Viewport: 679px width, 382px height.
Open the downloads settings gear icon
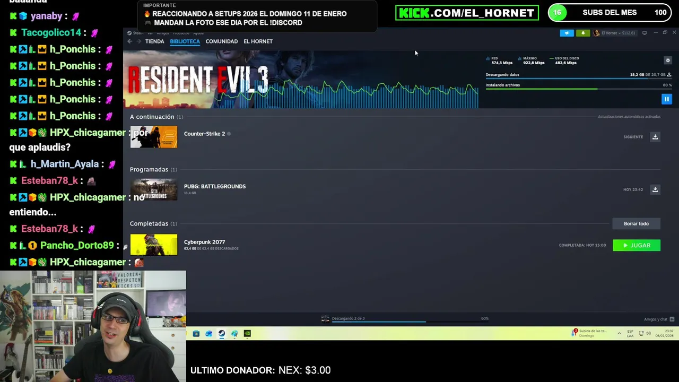[x=668, y=60]
